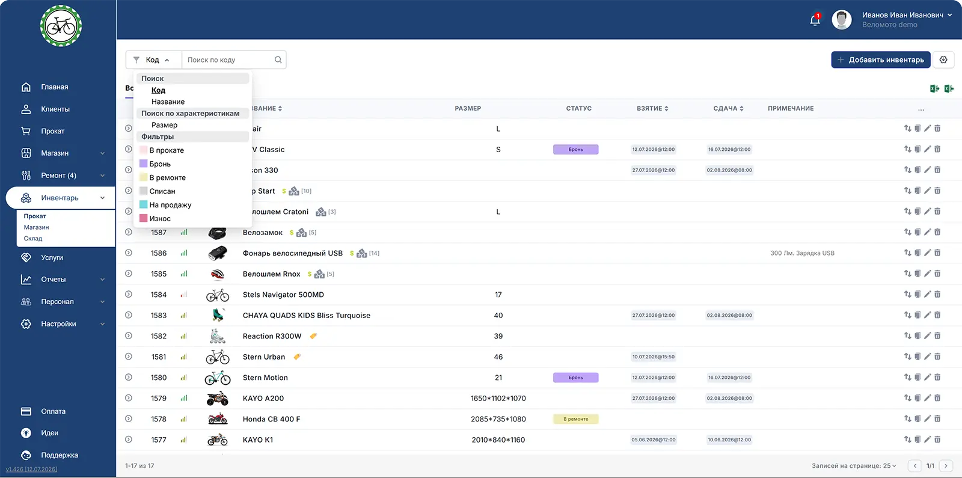Screen dimensions: 962x478
Task: Collapse the Код search-type dropdown
Action: pyautogui.click(x=153, y=60)
